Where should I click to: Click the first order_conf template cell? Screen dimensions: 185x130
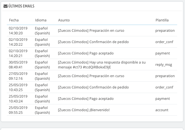[164, 42]
